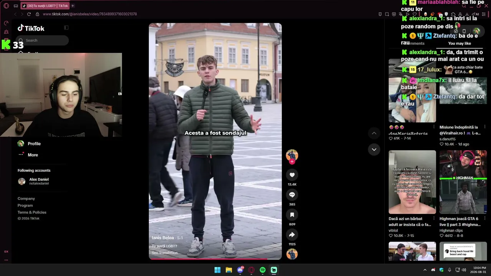Image resolution: width=491 pixels, height=276 pixels.
Task: Collapse the TikTok sidebar panel icon
Action: 66,28
